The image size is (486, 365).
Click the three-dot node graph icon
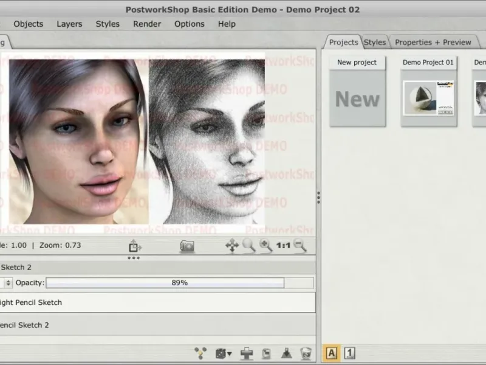click(x=201, y=353)
